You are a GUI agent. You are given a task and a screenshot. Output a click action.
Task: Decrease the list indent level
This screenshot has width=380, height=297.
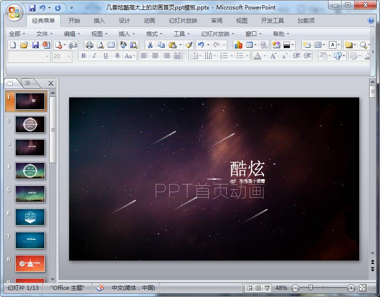[x=296, y=56]
